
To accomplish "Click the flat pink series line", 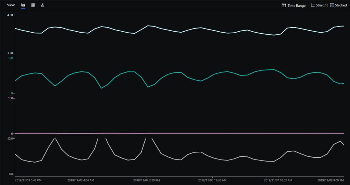I will (x=171, y=133).
